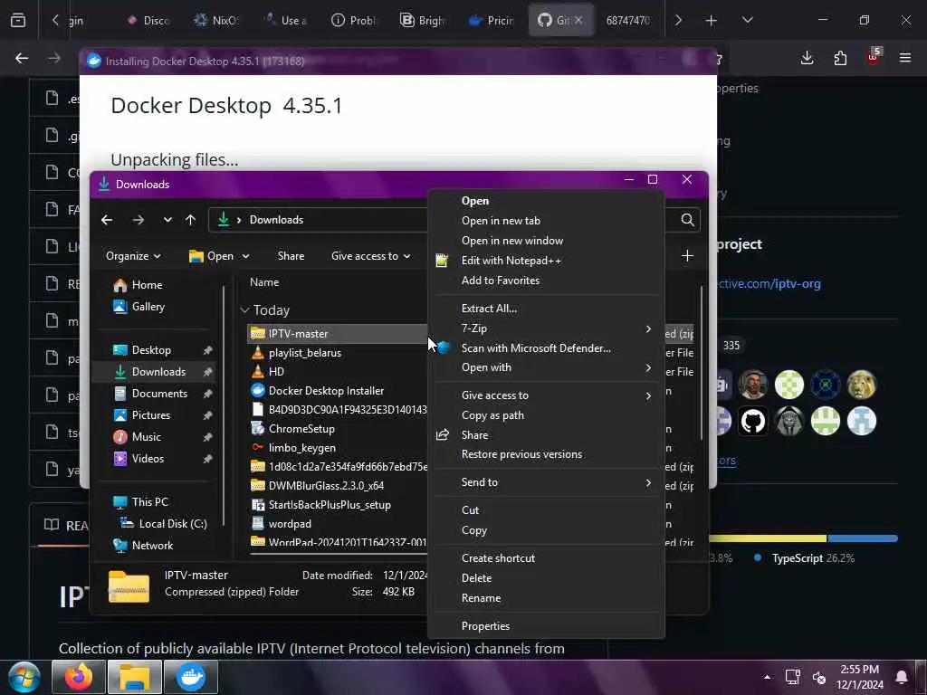The image size is (927, 695).
Task: Choose Cut in context menu
Action: (546, 510)
